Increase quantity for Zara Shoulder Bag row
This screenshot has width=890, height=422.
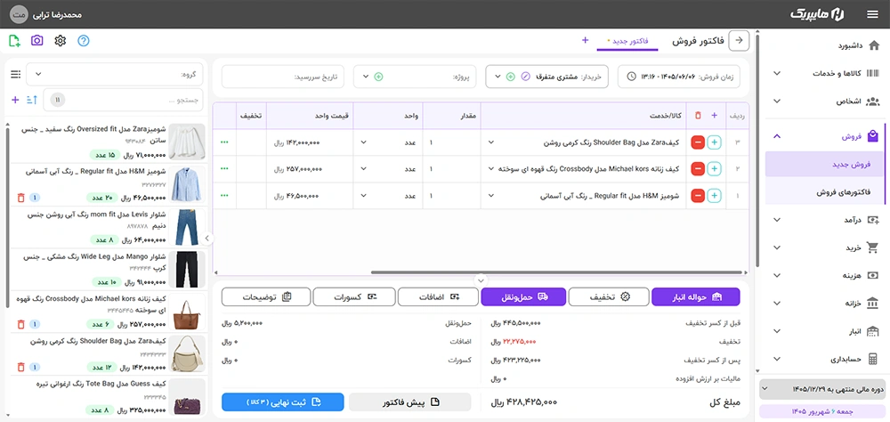[x=715, y=142]
